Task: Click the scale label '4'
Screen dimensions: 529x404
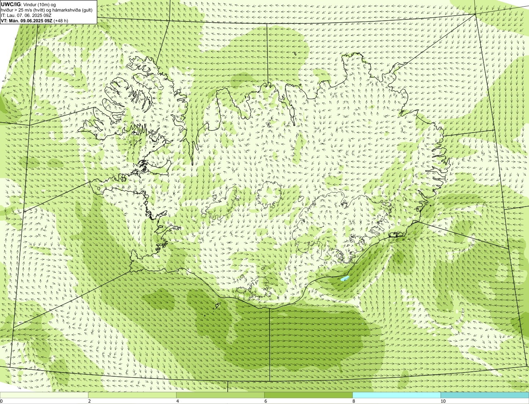Action: [177, 401]
